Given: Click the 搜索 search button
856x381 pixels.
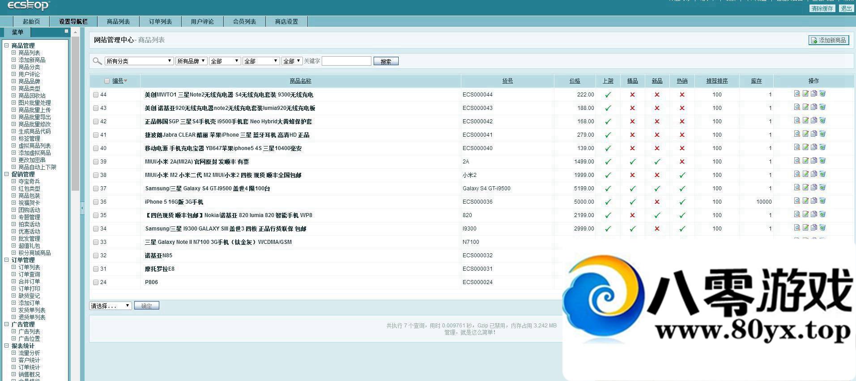Looking at the screenshot, I should click(386, 61).
